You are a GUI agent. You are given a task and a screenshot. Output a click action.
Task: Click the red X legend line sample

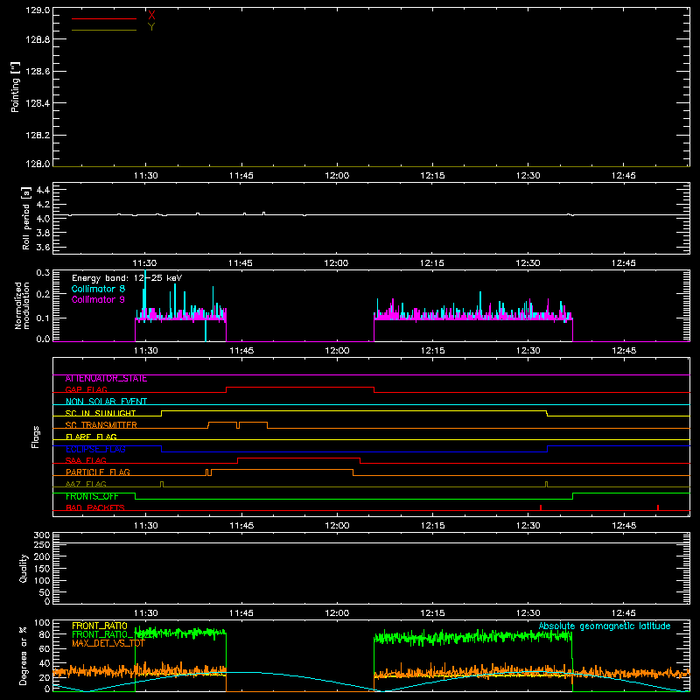pos(104,18)
